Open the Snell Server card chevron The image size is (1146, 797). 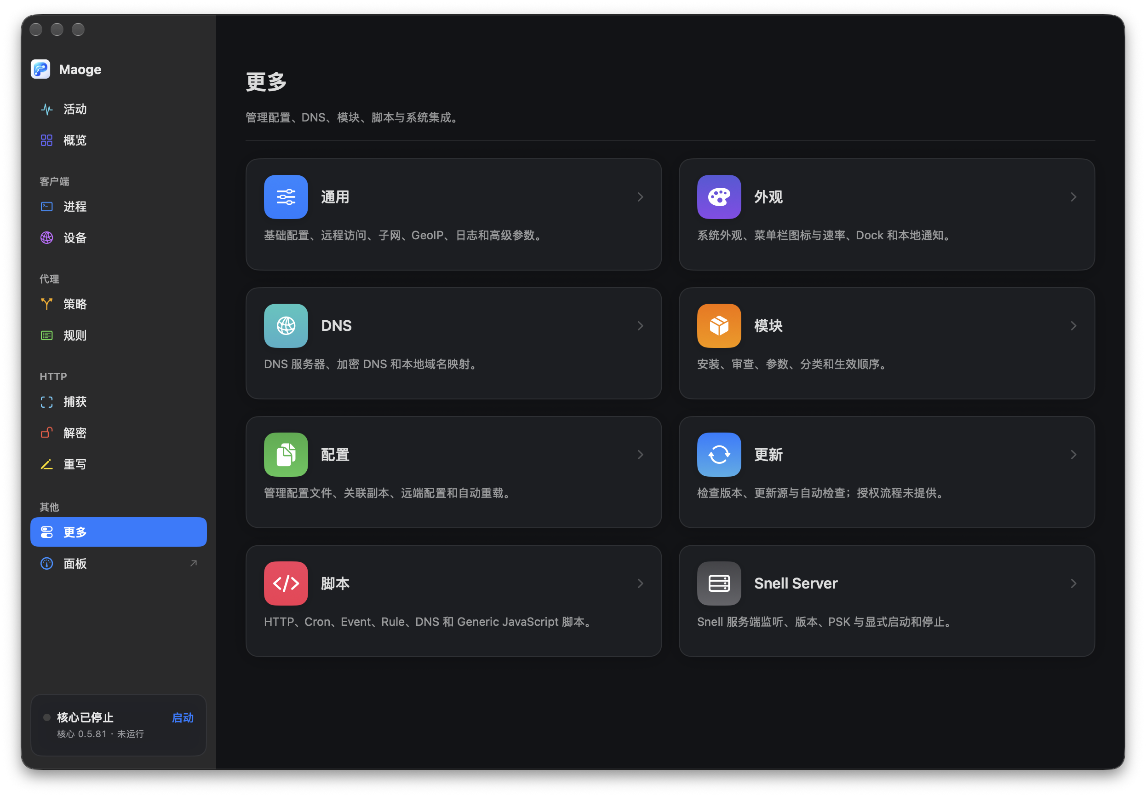[x=1073, y=583]
